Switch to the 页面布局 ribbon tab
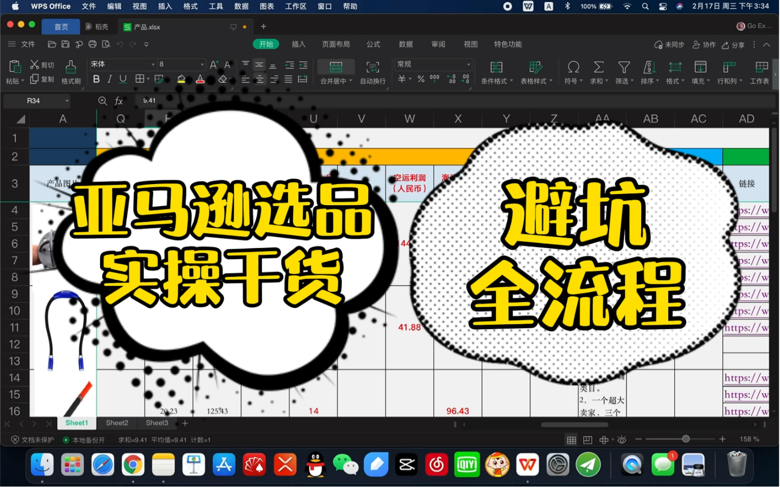 pyautogui.click(x=336, y=44)
